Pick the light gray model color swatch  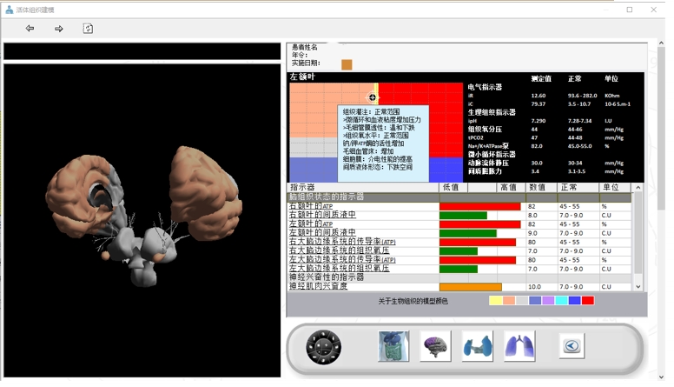(x=522, y=301)
